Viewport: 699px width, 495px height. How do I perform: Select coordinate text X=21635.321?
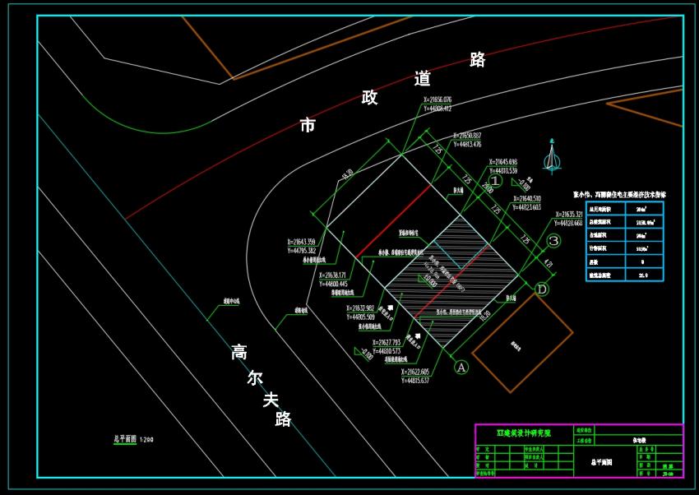pos(569,215)
